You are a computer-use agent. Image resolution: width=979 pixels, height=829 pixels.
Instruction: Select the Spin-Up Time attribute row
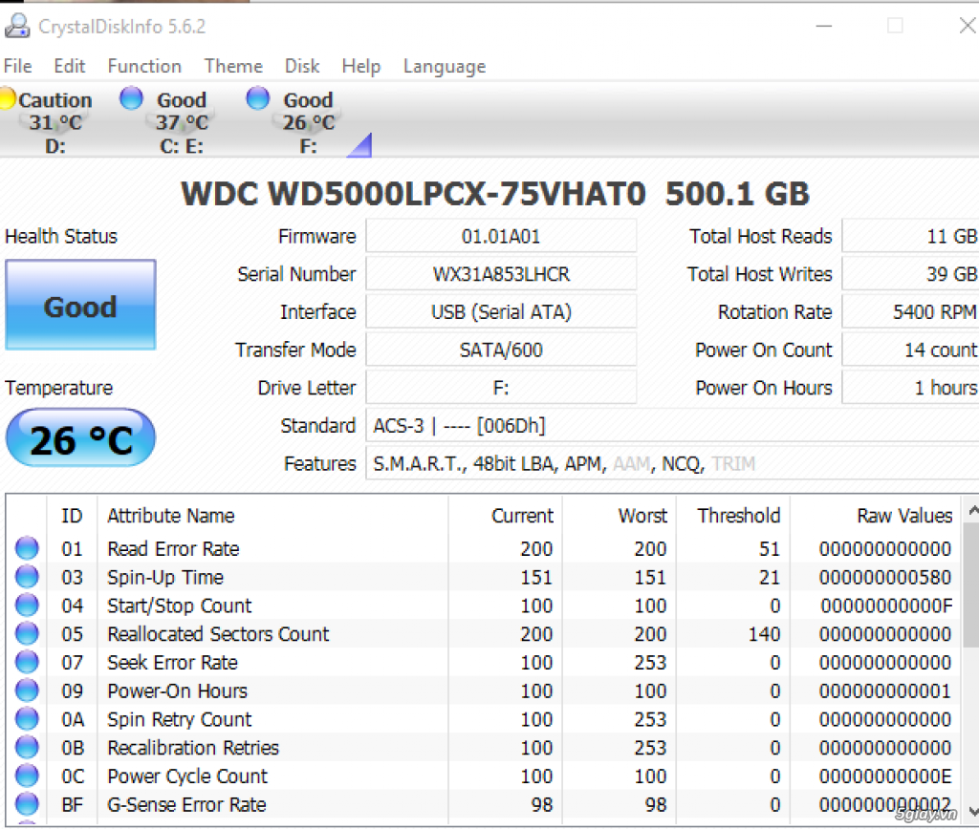[485, 577]
